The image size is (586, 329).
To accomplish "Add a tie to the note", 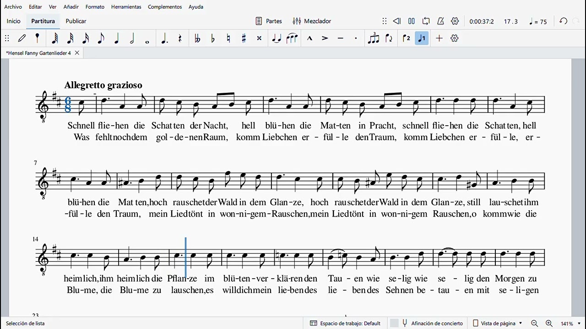I will point(276,38).
